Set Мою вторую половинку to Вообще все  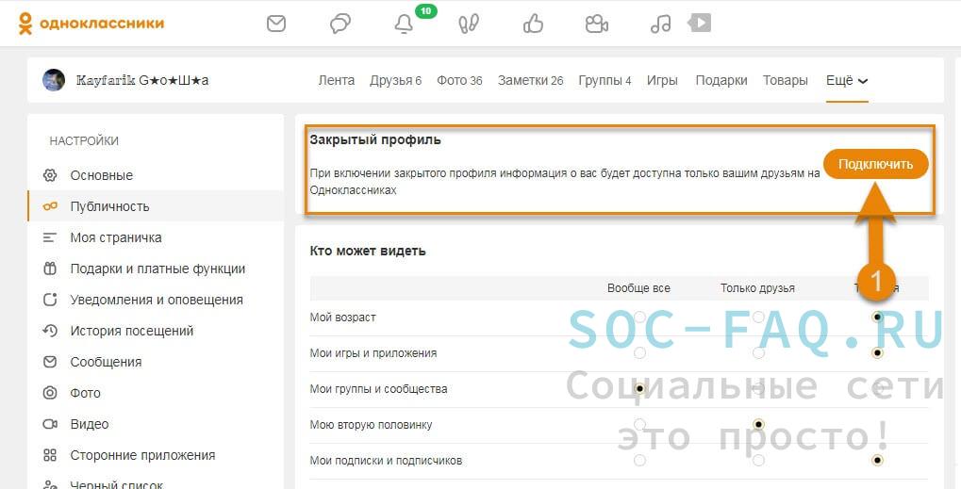(639, 425)
